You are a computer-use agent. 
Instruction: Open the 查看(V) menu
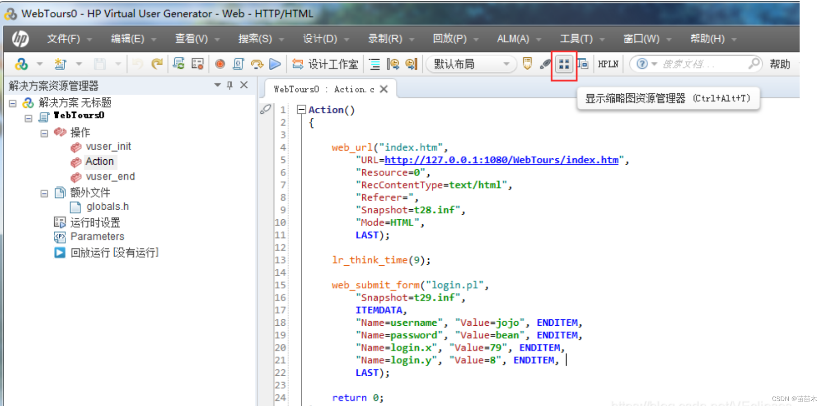click(192, 39)
